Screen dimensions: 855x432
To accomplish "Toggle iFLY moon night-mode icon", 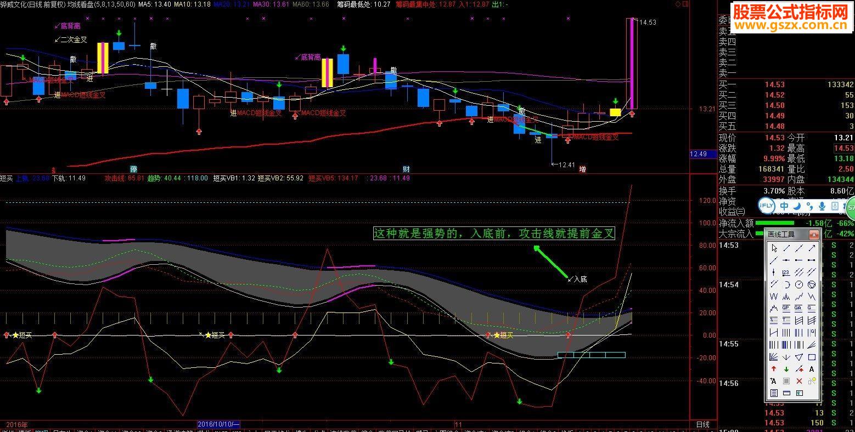I will coord(797,206).
